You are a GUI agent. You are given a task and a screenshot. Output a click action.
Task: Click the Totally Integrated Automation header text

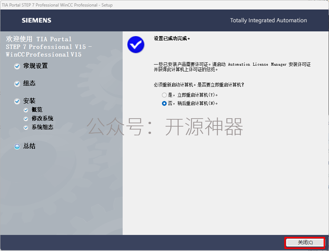268,20
